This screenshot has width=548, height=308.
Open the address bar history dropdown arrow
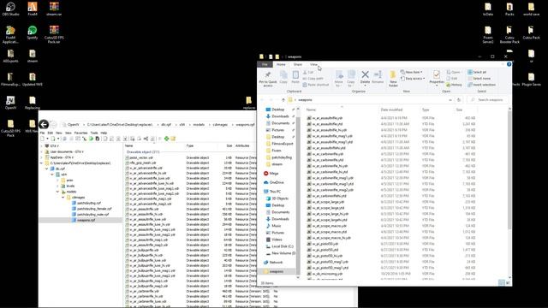point(450,100)
